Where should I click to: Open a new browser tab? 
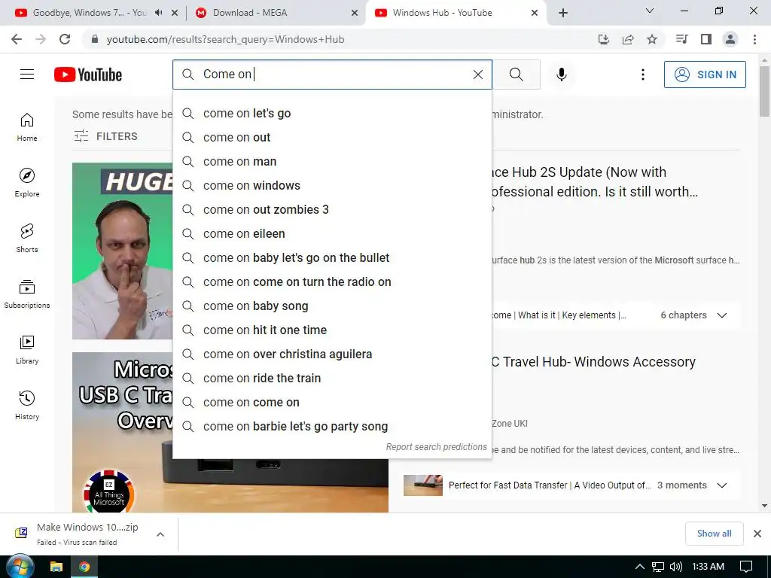tap(563, 13)
